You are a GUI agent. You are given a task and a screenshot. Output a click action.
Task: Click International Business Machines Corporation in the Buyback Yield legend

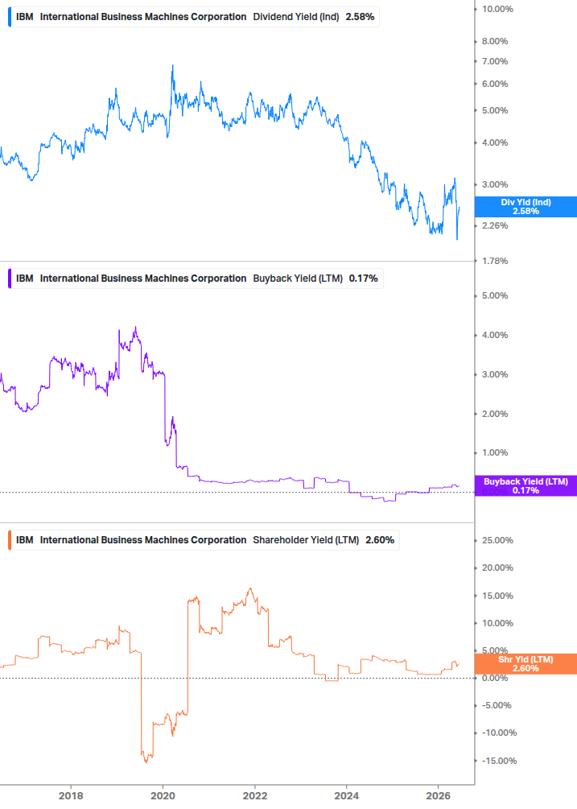point(143,279)
